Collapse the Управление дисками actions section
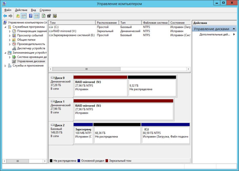 tap(234, 29)
